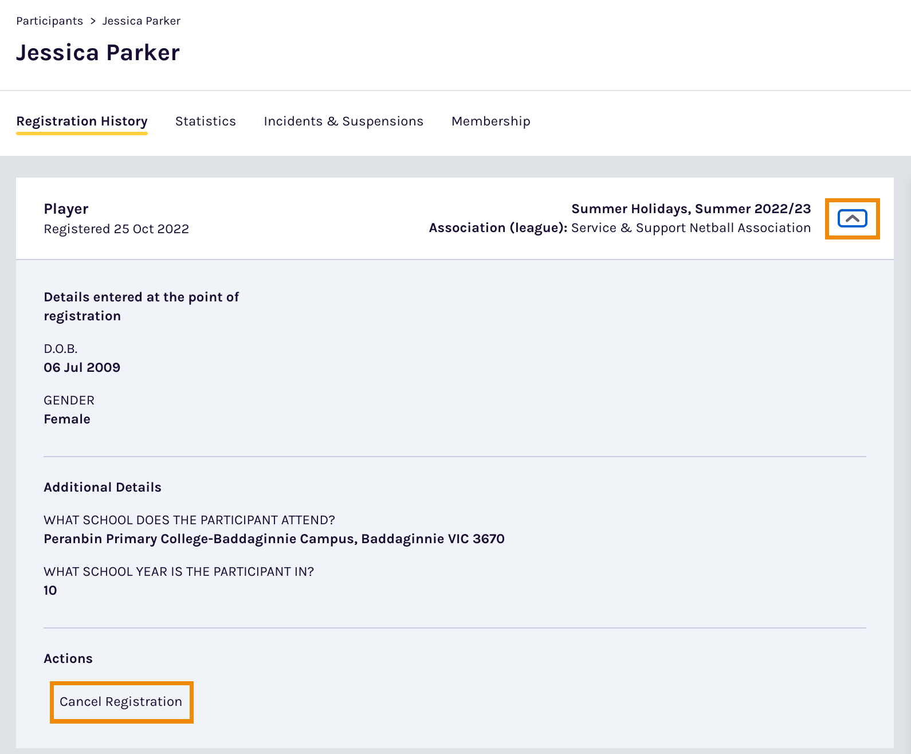Click the Additional Details section heading
Screen dimensions: 911x754
coord(103,488)
